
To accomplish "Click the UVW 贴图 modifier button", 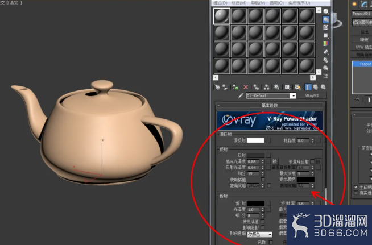I will point(362,47).
